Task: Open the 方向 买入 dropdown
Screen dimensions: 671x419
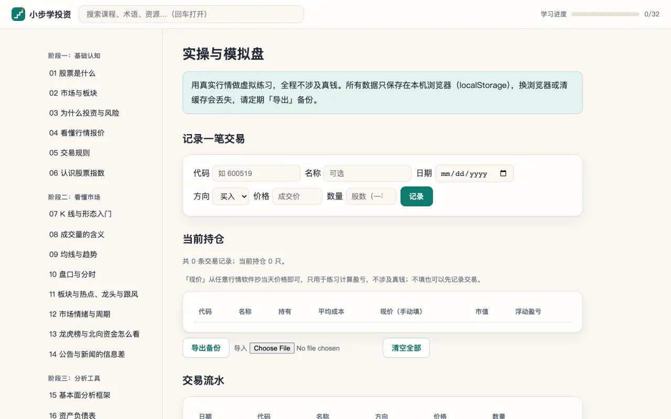Action: coord(231,196)
